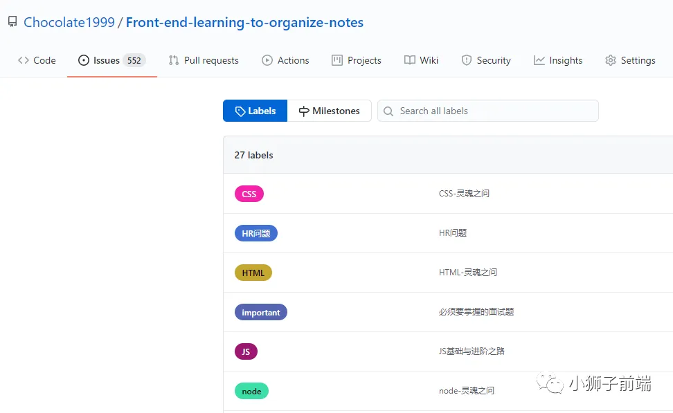Select the pink CSS label
This screenshot has width=673, height=413.
tap(249, 194)
